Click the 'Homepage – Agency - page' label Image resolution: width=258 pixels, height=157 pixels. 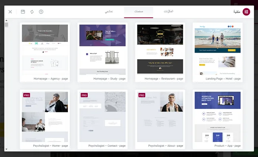coord(51,79)
